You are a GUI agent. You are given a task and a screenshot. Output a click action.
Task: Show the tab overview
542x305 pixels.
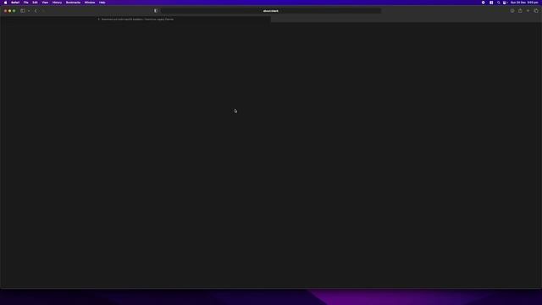coord(536,11)
